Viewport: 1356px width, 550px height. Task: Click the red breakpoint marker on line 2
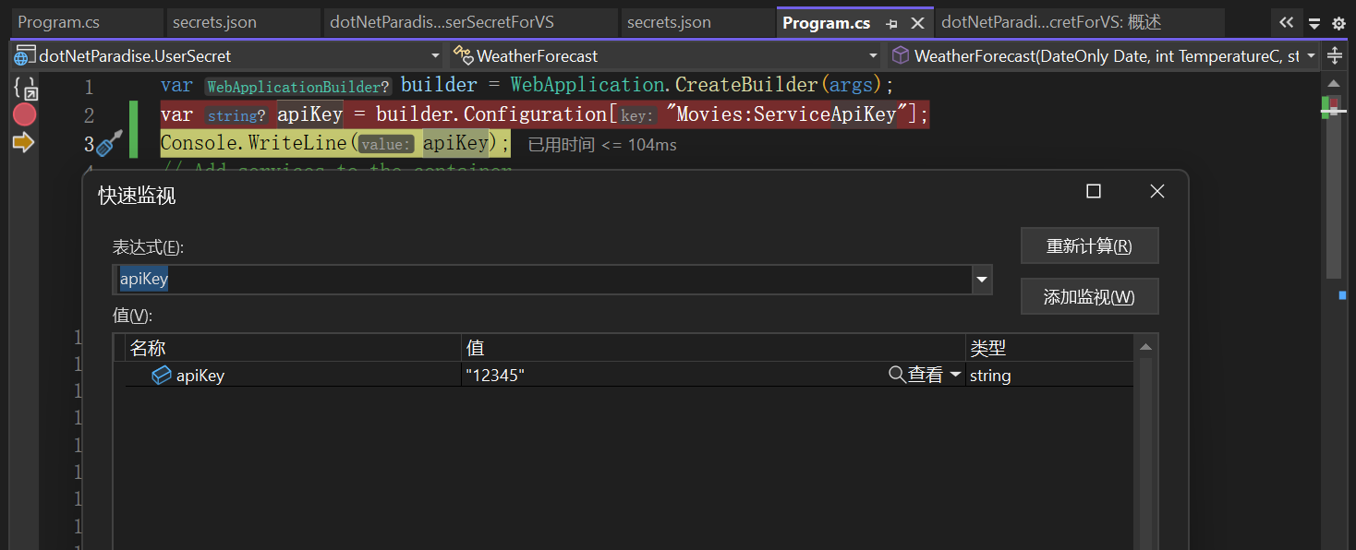click(24, 114)
